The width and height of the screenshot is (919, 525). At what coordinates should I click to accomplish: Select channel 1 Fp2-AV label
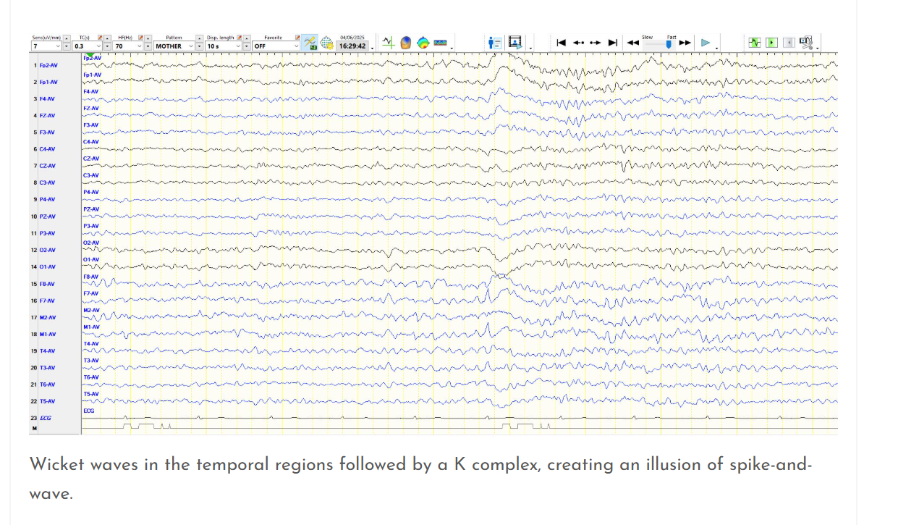click(x=48, y=65)
